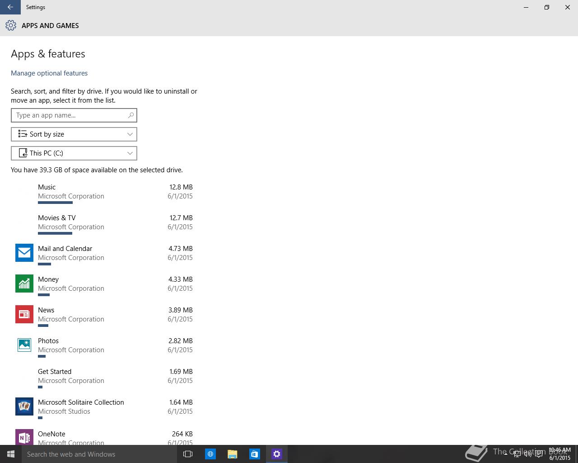Click the APPS AND GAMES title
Screen dimensions: 578x463
click(x=50, y=26)
